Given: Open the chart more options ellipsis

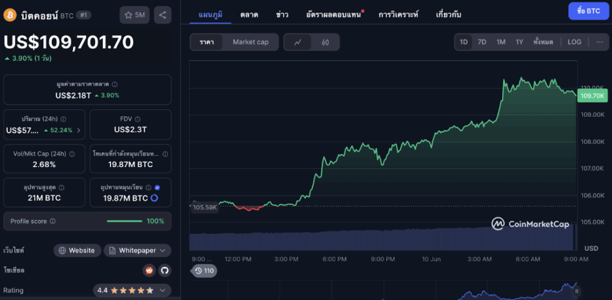Looking at the screenshot, I should point(599,42).
